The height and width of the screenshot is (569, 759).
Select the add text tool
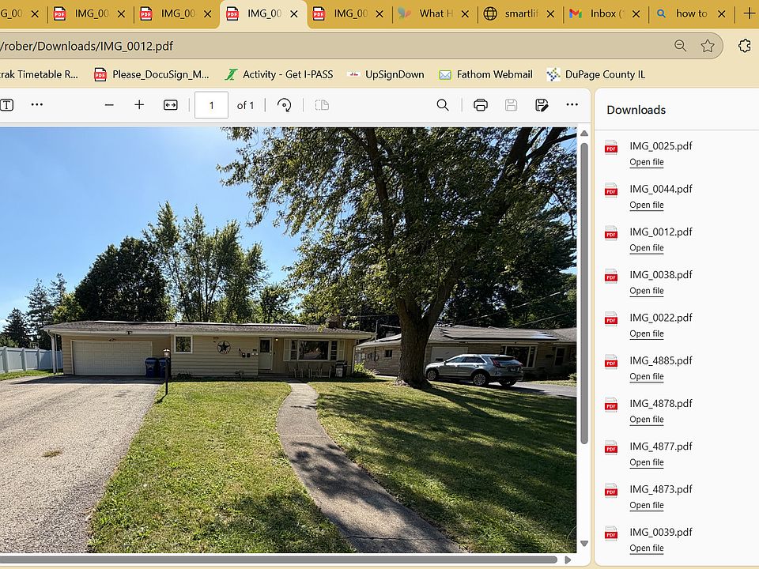click(6, 105)
